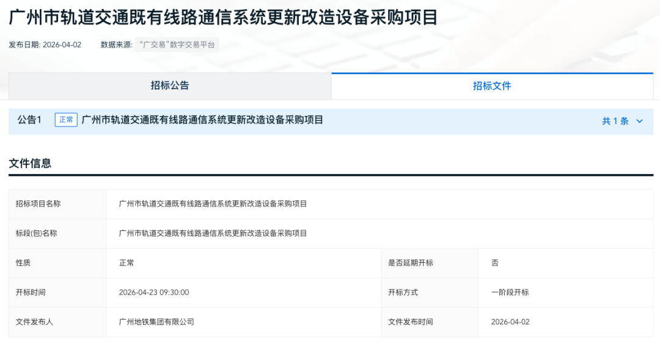
Task: Click the "广交易"数字交易平台 data source tag
Action: click(177, 45)
